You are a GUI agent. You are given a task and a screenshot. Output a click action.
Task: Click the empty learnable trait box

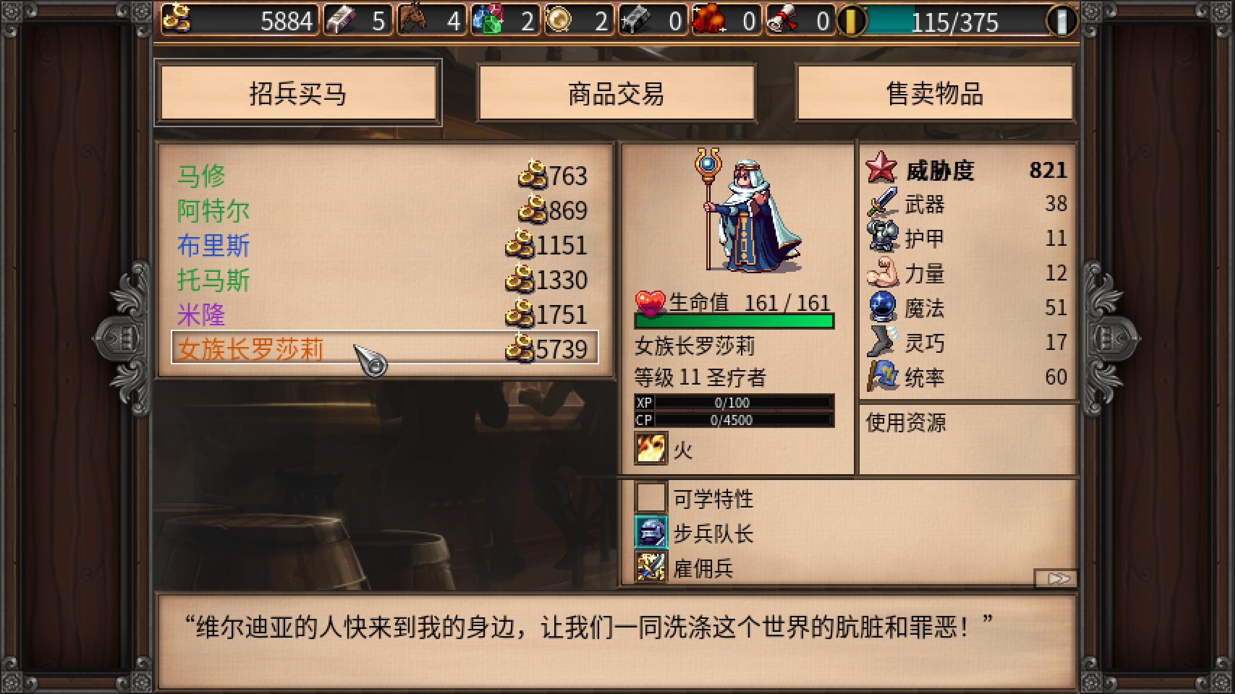(x=651, y=497)
